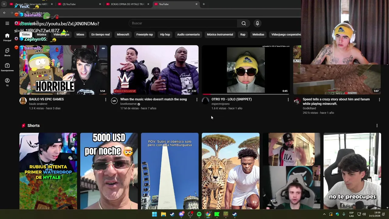Go to Principal home in sidebar
The height and width of the screenshot is (219, 389).
pos(7,37)
